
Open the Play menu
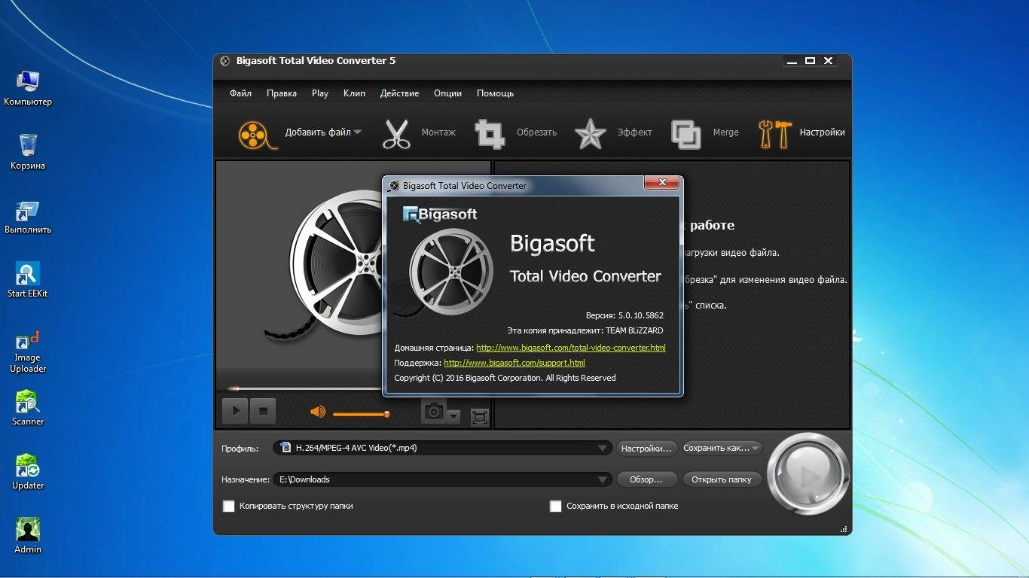(x=320, y=93)
